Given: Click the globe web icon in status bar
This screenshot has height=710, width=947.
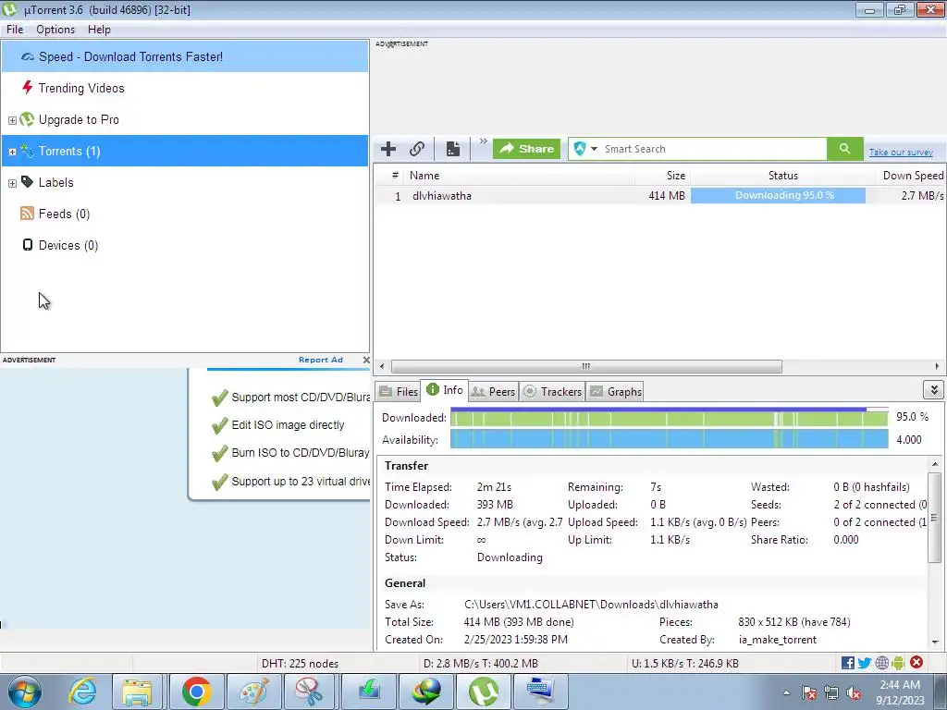Looking at the screenshot, I should pos(881,663).
